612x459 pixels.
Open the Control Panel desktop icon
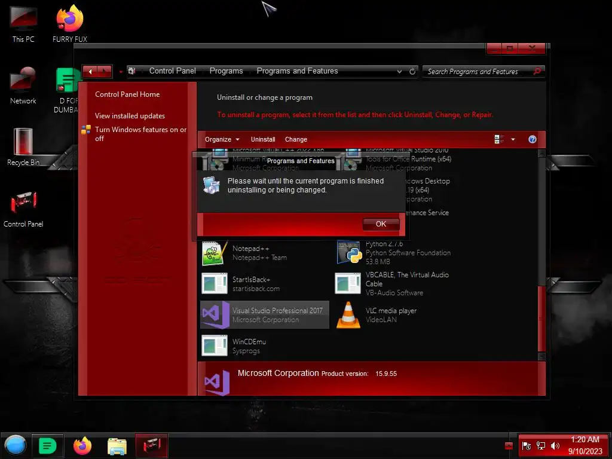[x=23, y=209]
